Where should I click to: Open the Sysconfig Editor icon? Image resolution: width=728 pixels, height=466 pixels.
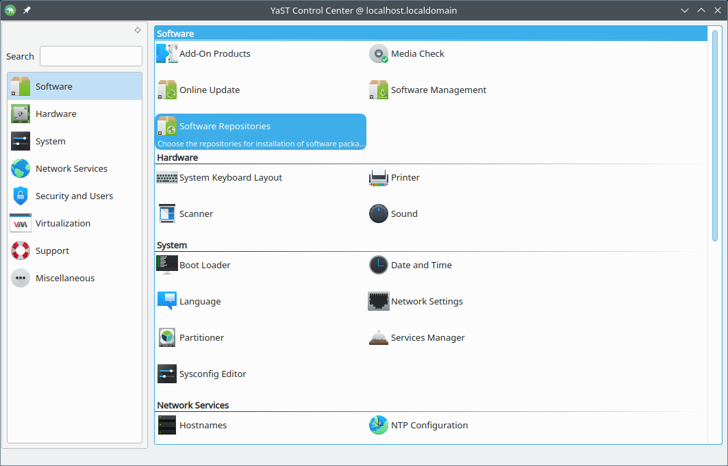coord(166,374)
